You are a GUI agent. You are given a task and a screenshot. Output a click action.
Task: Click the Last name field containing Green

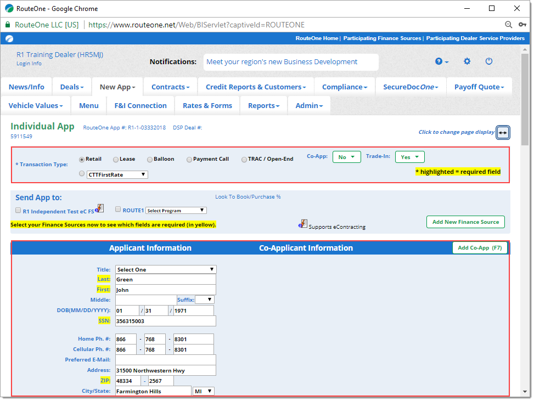pos(166,279)
